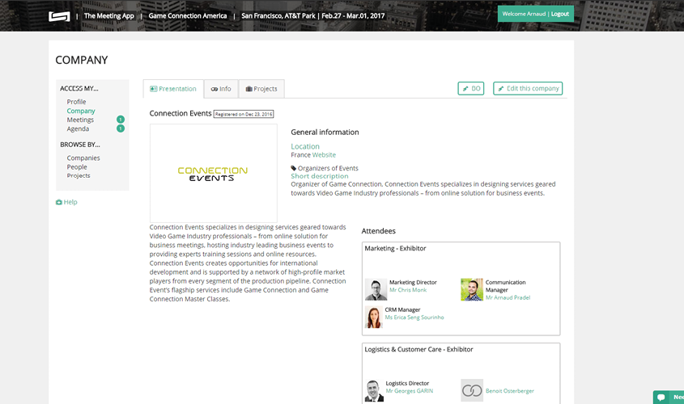Image resolution: width=684 pixels, height=404 pixels.
Task: Browse by People
Action: coord(77,167)
